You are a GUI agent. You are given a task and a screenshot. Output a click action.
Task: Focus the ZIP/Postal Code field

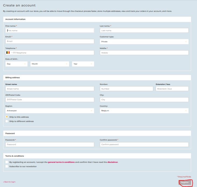pyautogui.click(x=50, y=100)
